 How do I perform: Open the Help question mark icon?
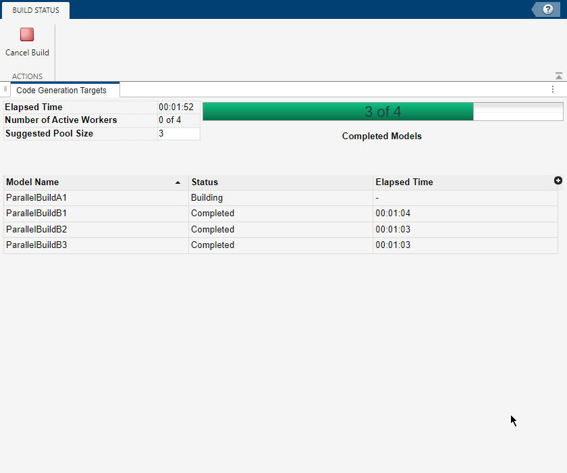coord(547,9)
